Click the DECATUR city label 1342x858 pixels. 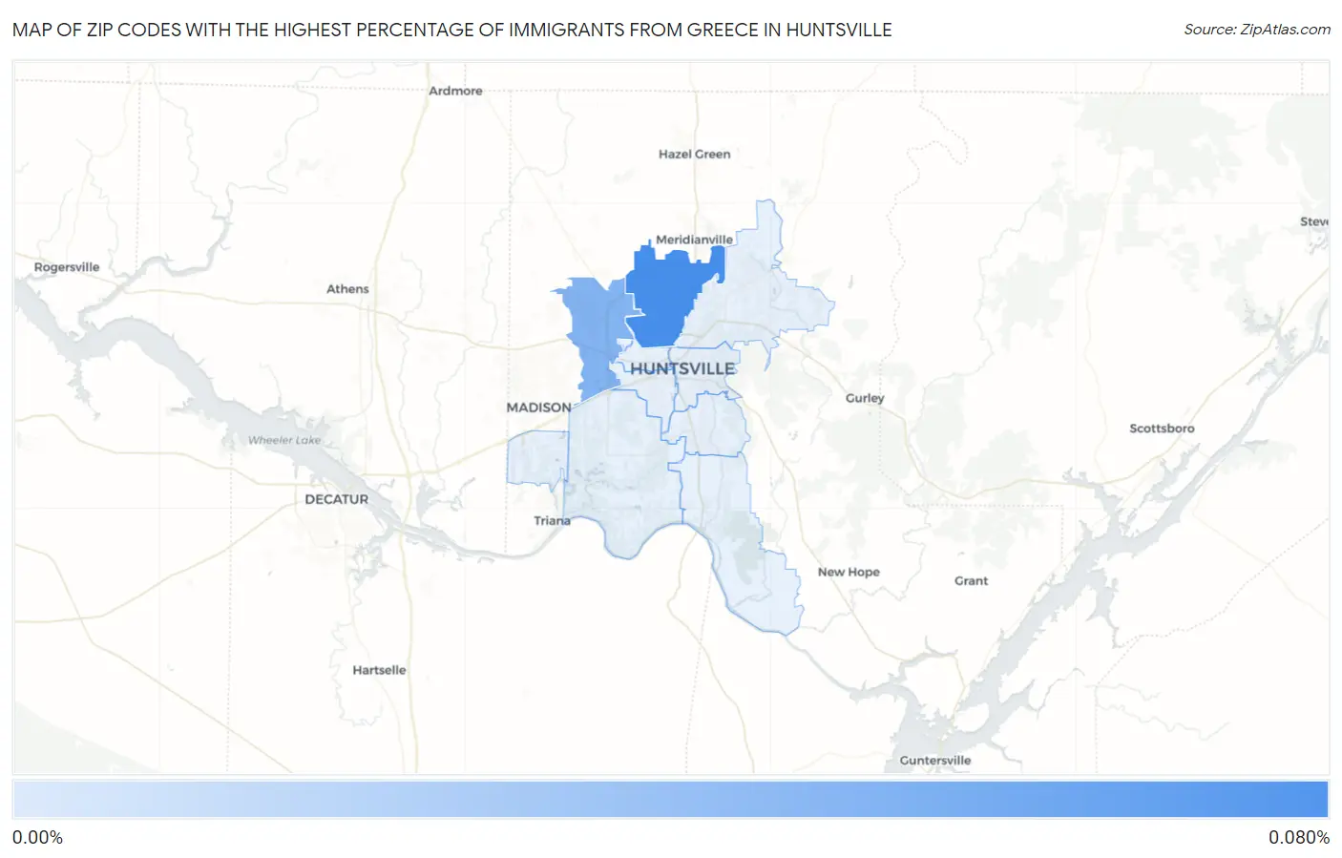point(336,499)
